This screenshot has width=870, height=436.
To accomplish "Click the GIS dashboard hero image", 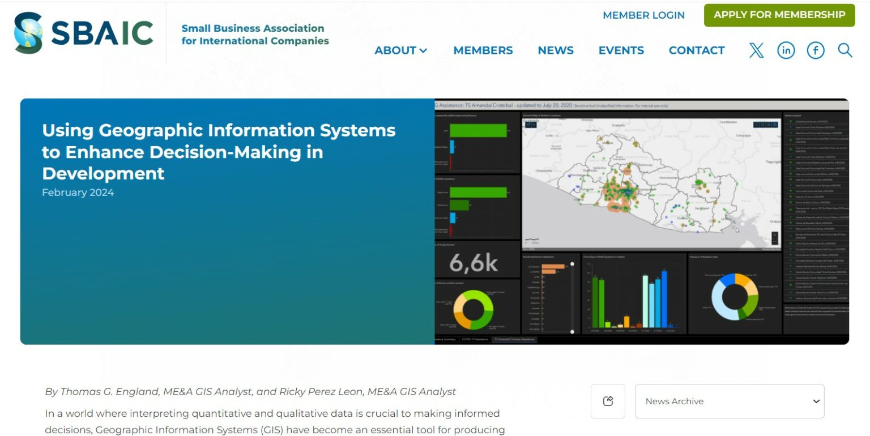I will coord(640,220).
